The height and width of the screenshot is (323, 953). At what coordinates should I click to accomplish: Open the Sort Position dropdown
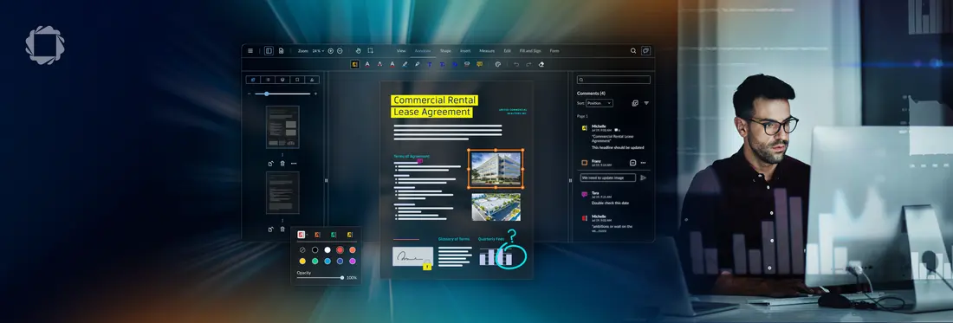[x=600, y=103]
